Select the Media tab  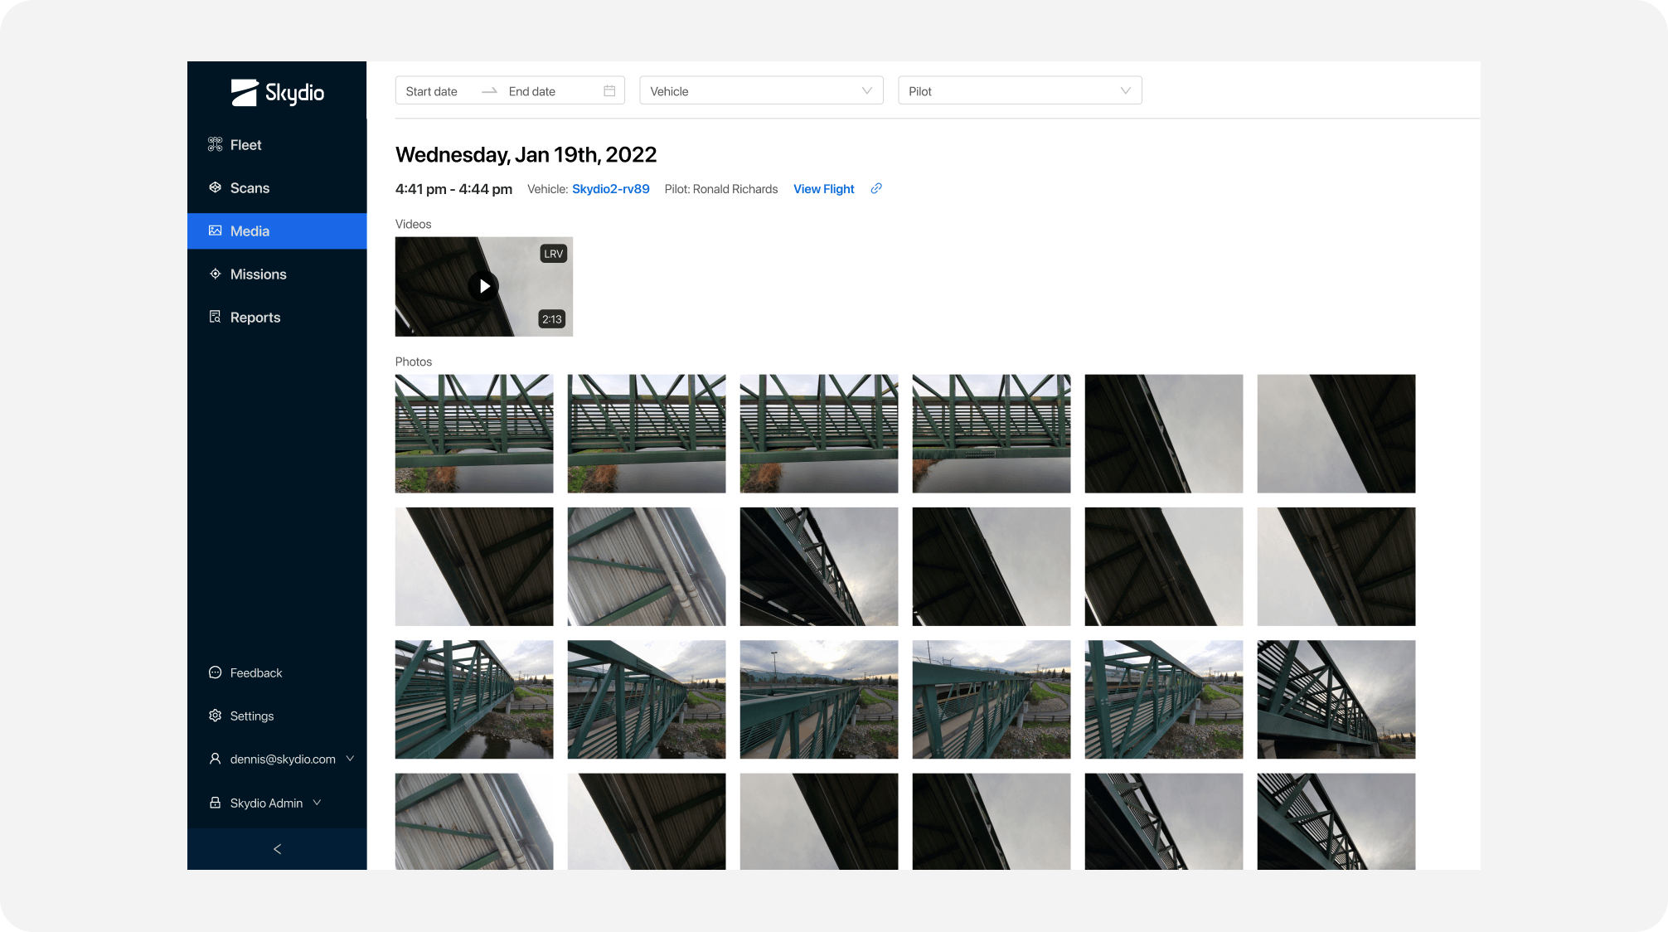pos(277,231)
